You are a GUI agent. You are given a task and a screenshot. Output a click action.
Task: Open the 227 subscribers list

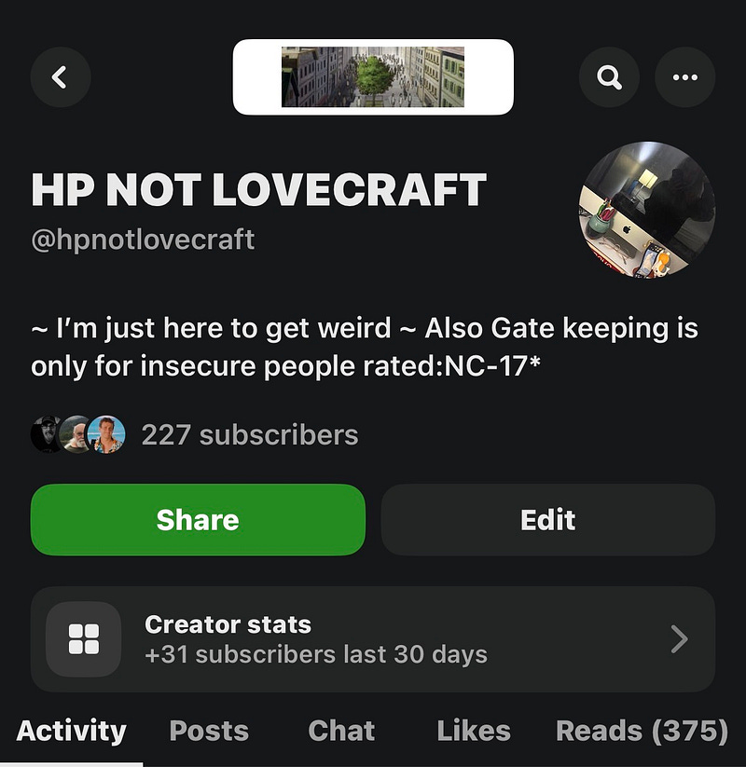[250, 435]
